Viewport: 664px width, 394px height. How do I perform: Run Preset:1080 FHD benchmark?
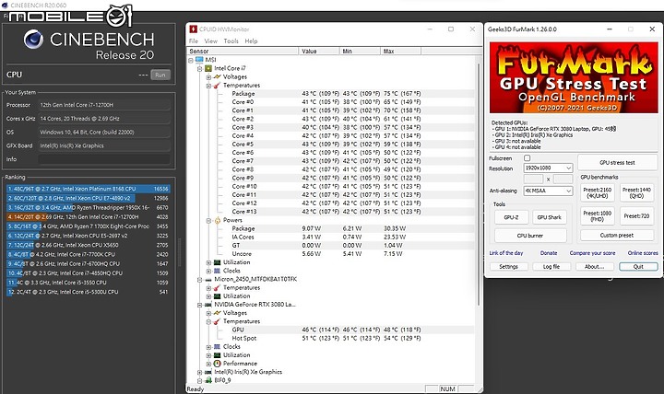point(597,216)
